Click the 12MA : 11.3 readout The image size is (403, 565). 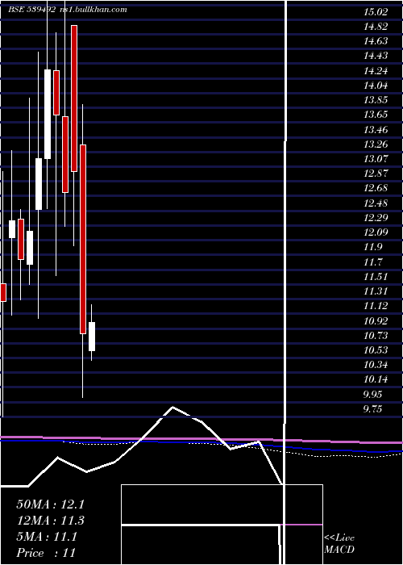click(x=51, y=521)
